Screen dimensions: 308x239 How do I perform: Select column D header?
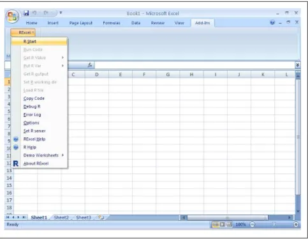[x=97, y=74]
